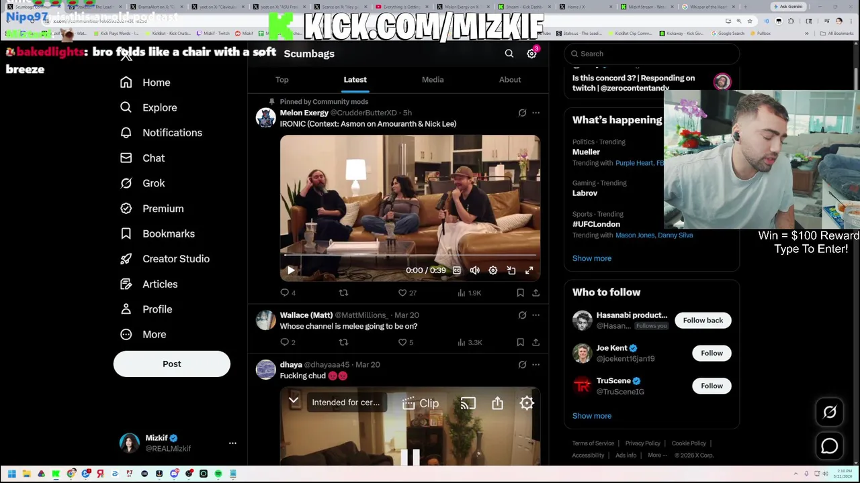Open more options on dhaya's post
The image size is (860, 483).
coord(535,364)
